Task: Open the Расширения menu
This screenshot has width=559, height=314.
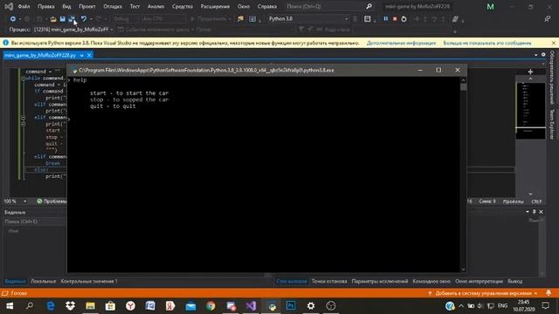Action: pos(215,6)
